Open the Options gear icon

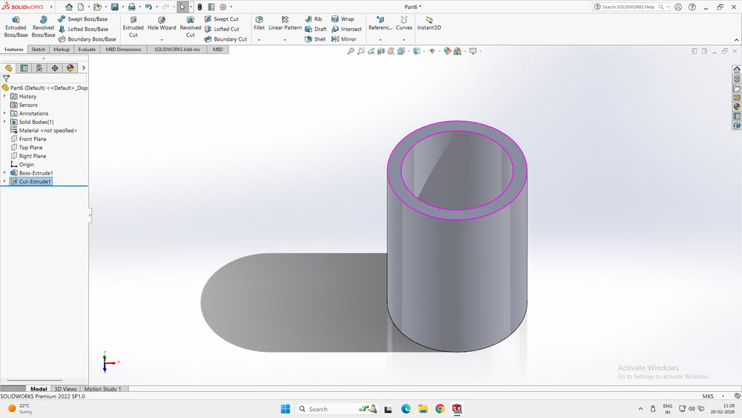tap(223, 7)
